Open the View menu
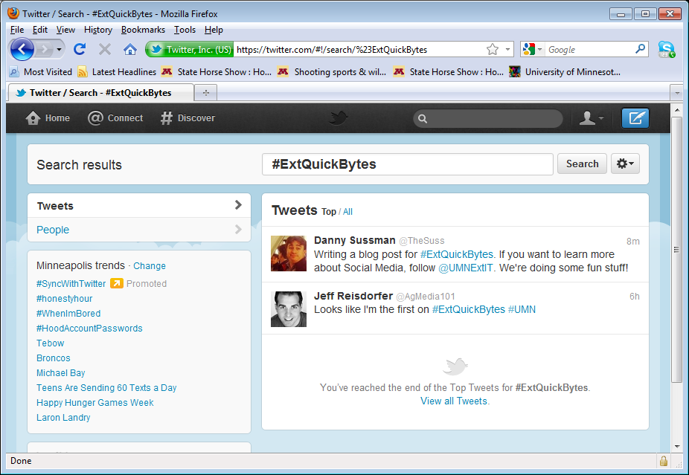Image resolution: width=689 pixels, height=475 pixels. coord(65,30)
